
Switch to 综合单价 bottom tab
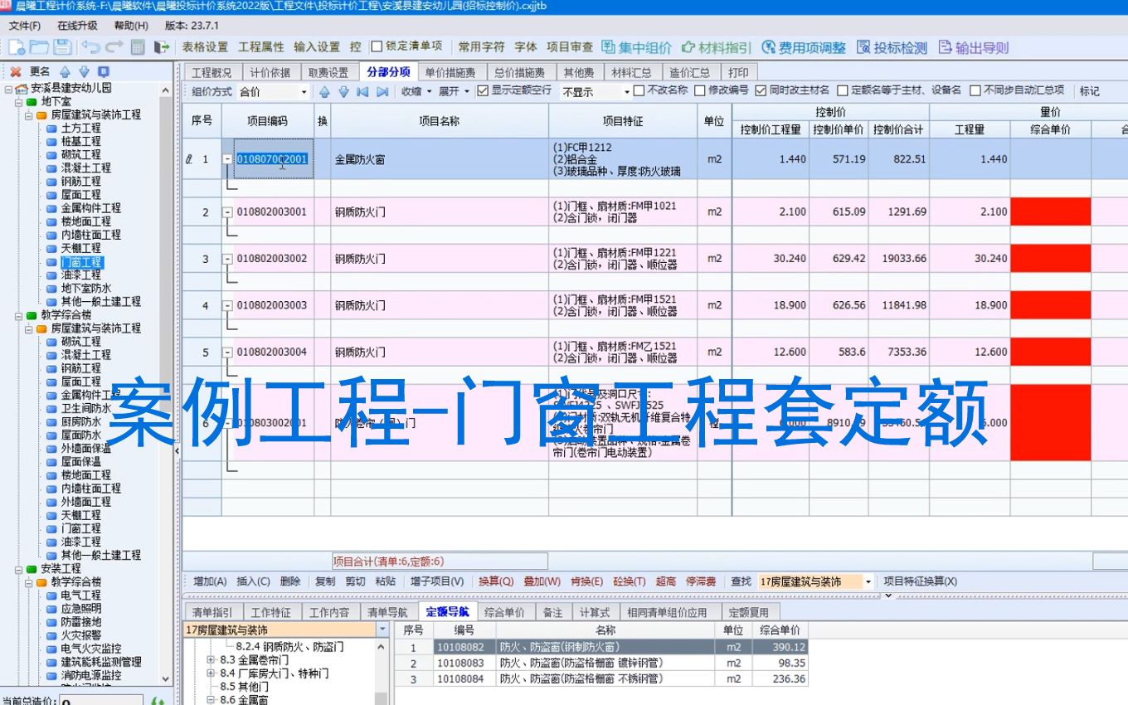(504, 613)
